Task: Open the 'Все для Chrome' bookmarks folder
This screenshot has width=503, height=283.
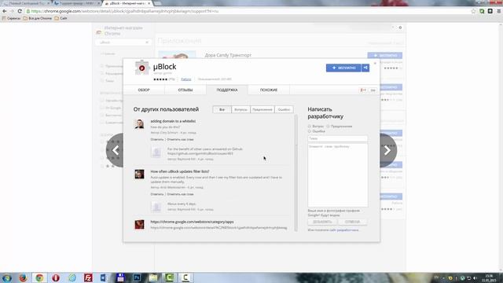Action: tap(37, 19)
